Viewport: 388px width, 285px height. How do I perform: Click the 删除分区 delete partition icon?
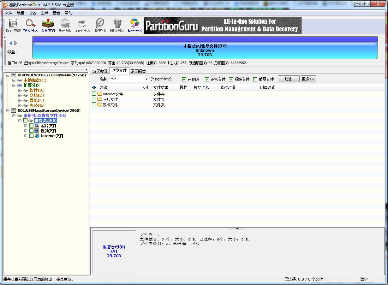(x=117, y=25)
